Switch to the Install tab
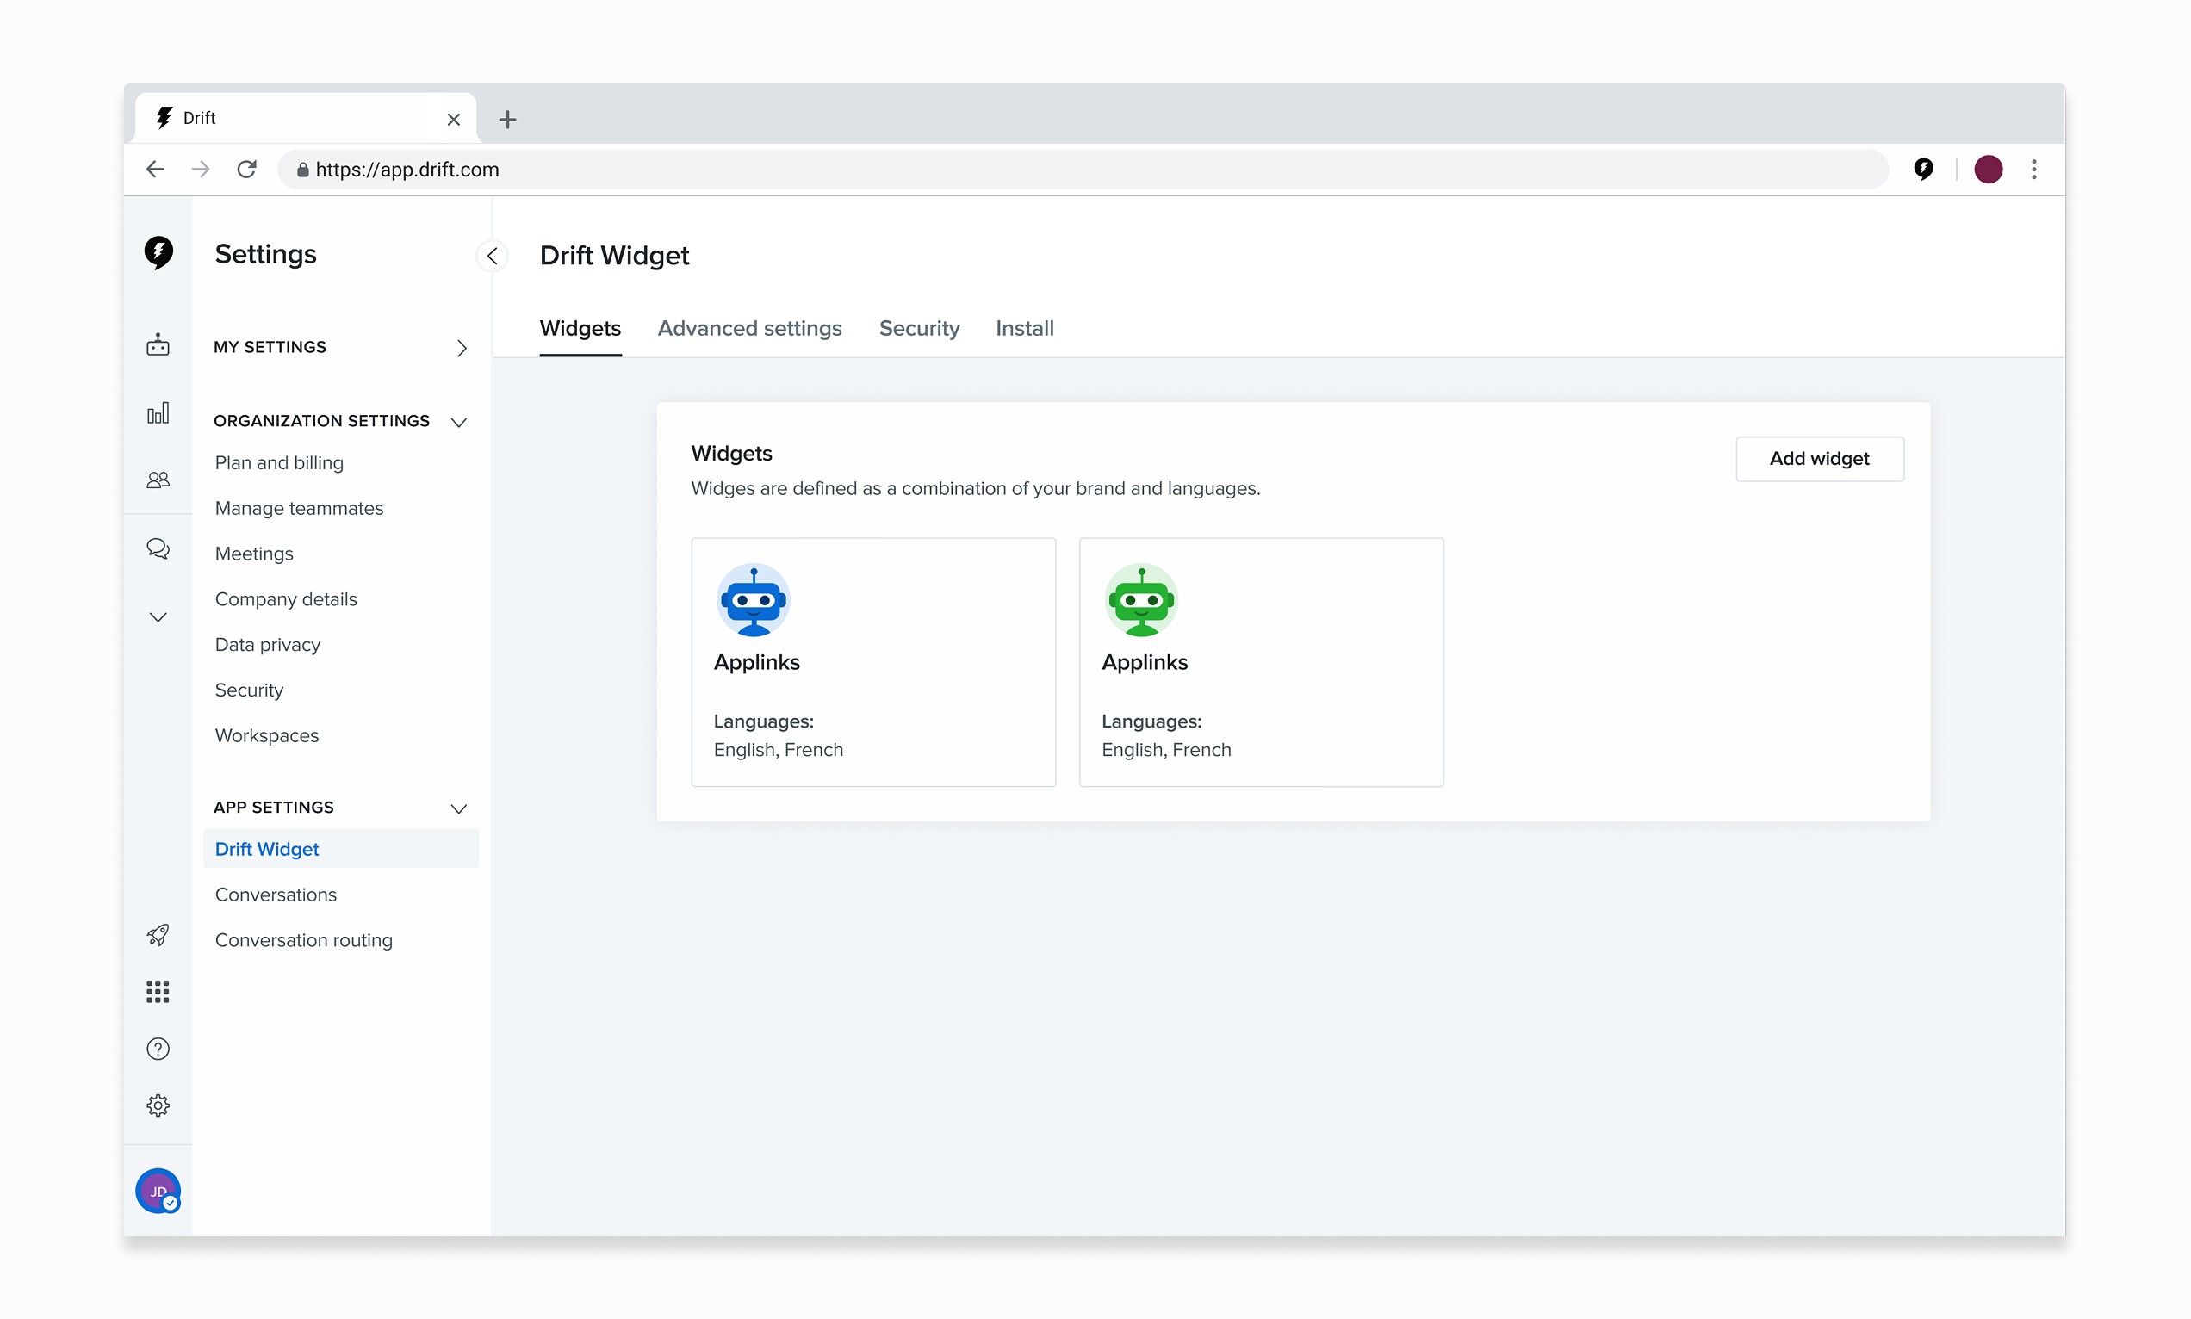 [1024, 329]
